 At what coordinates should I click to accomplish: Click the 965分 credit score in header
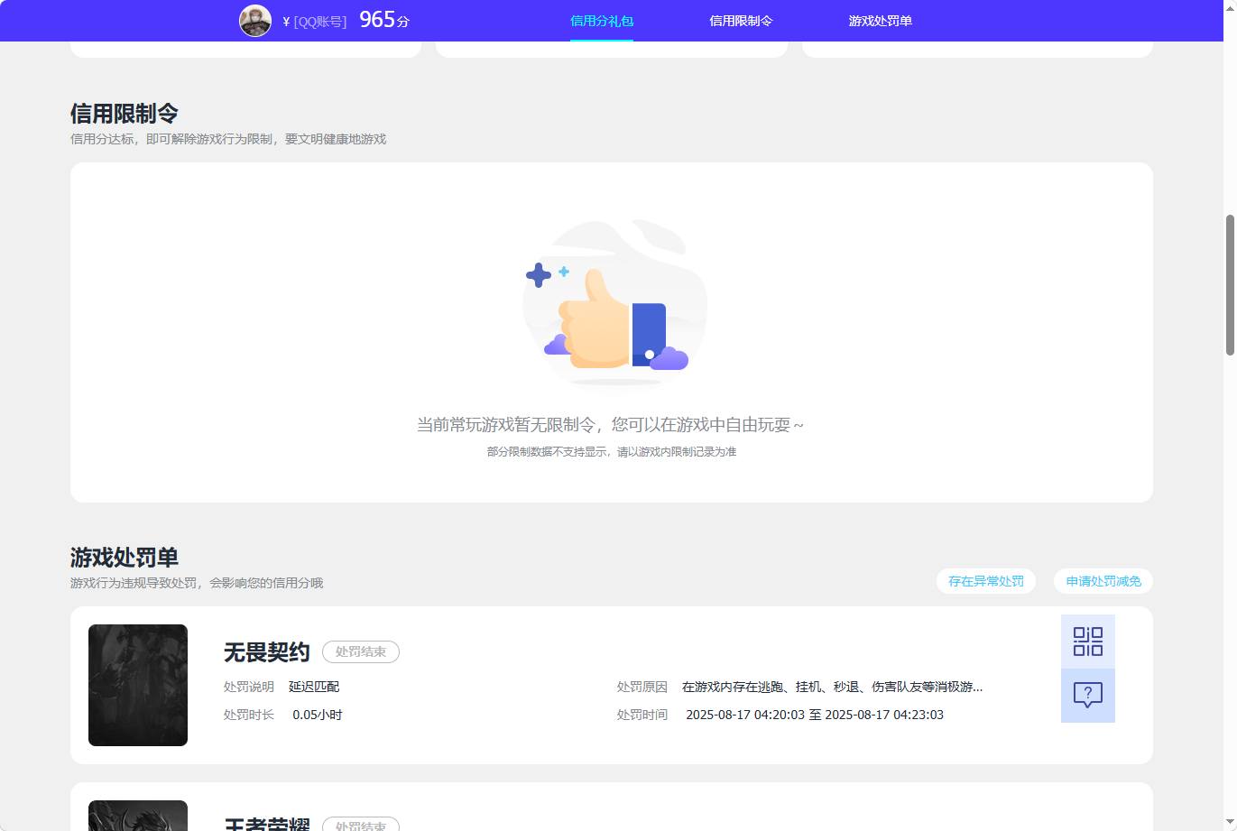[384, 20]
